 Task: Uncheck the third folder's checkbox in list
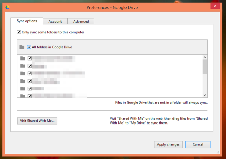click(30, 74)
